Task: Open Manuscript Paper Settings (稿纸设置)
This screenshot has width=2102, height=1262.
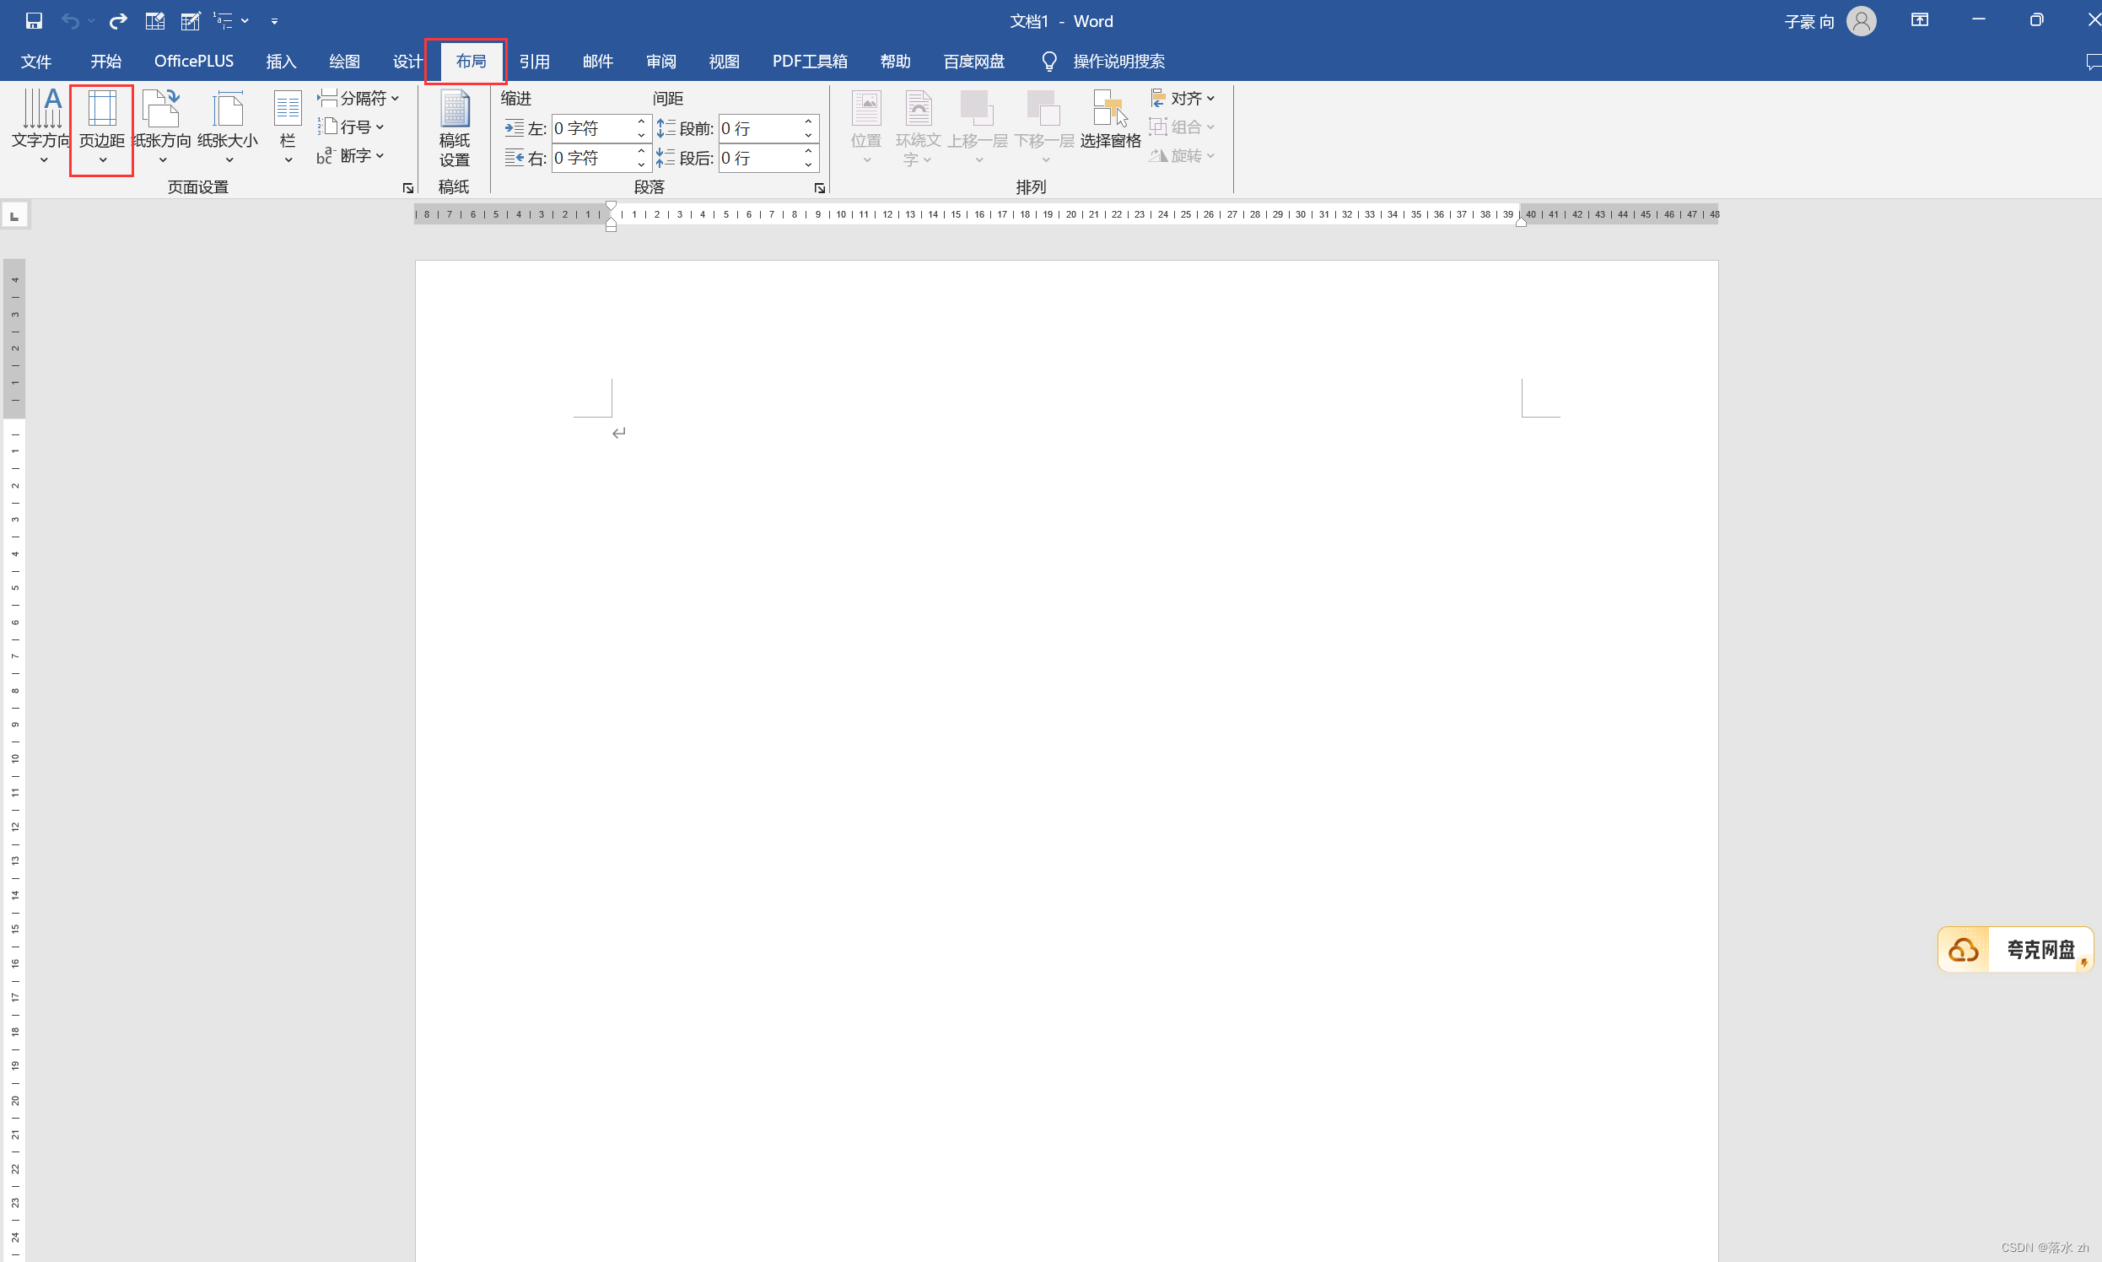Action: tap(454, 127)
